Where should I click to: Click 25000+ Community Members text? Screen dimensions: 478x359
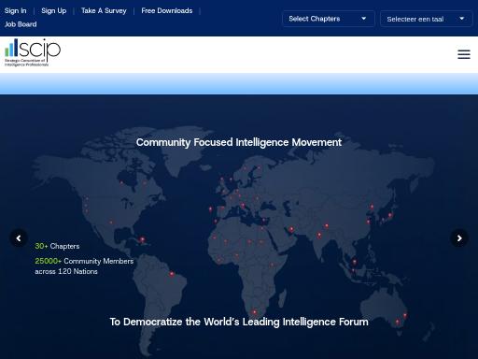click(x=84, y=261)
